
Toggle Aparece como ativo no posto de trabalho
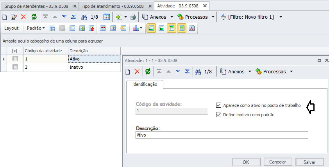218,105
